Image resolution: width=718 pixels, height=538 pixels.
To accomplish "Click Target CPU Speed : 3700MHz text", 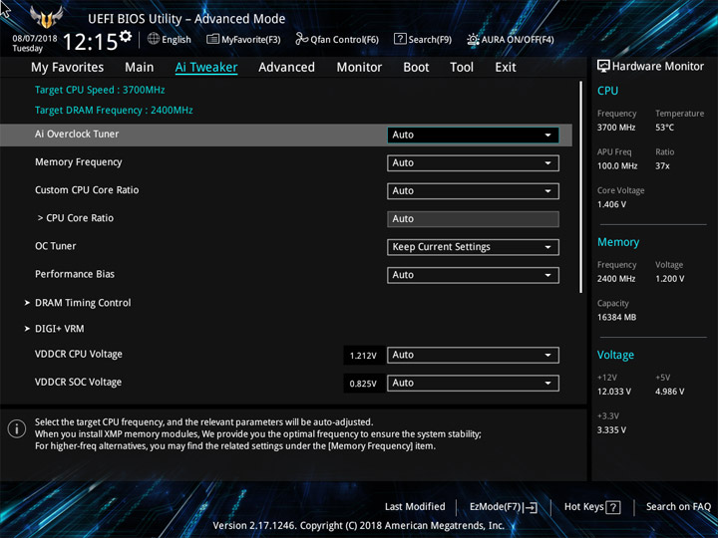I will 100,90.
